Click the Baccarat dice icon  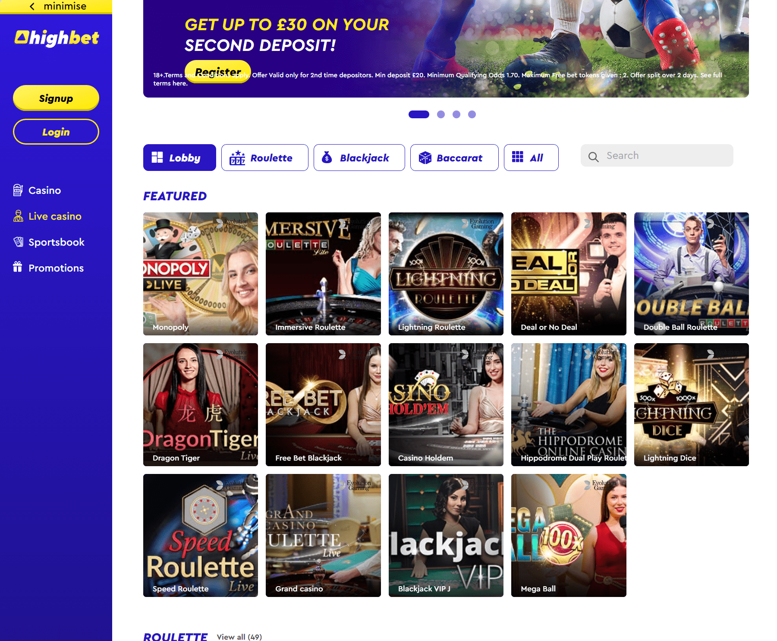pyautogui.click(x=425, y=158)
